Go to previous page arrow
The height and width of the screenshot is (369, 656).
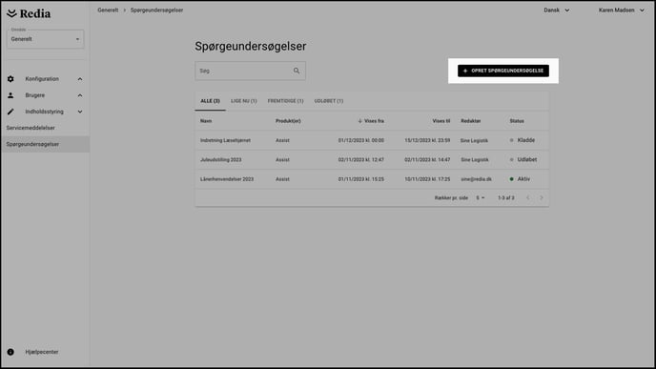[528, 198]
